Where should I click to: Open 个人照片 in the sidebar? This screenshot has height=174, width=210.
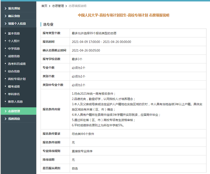(x=14, y=41)
